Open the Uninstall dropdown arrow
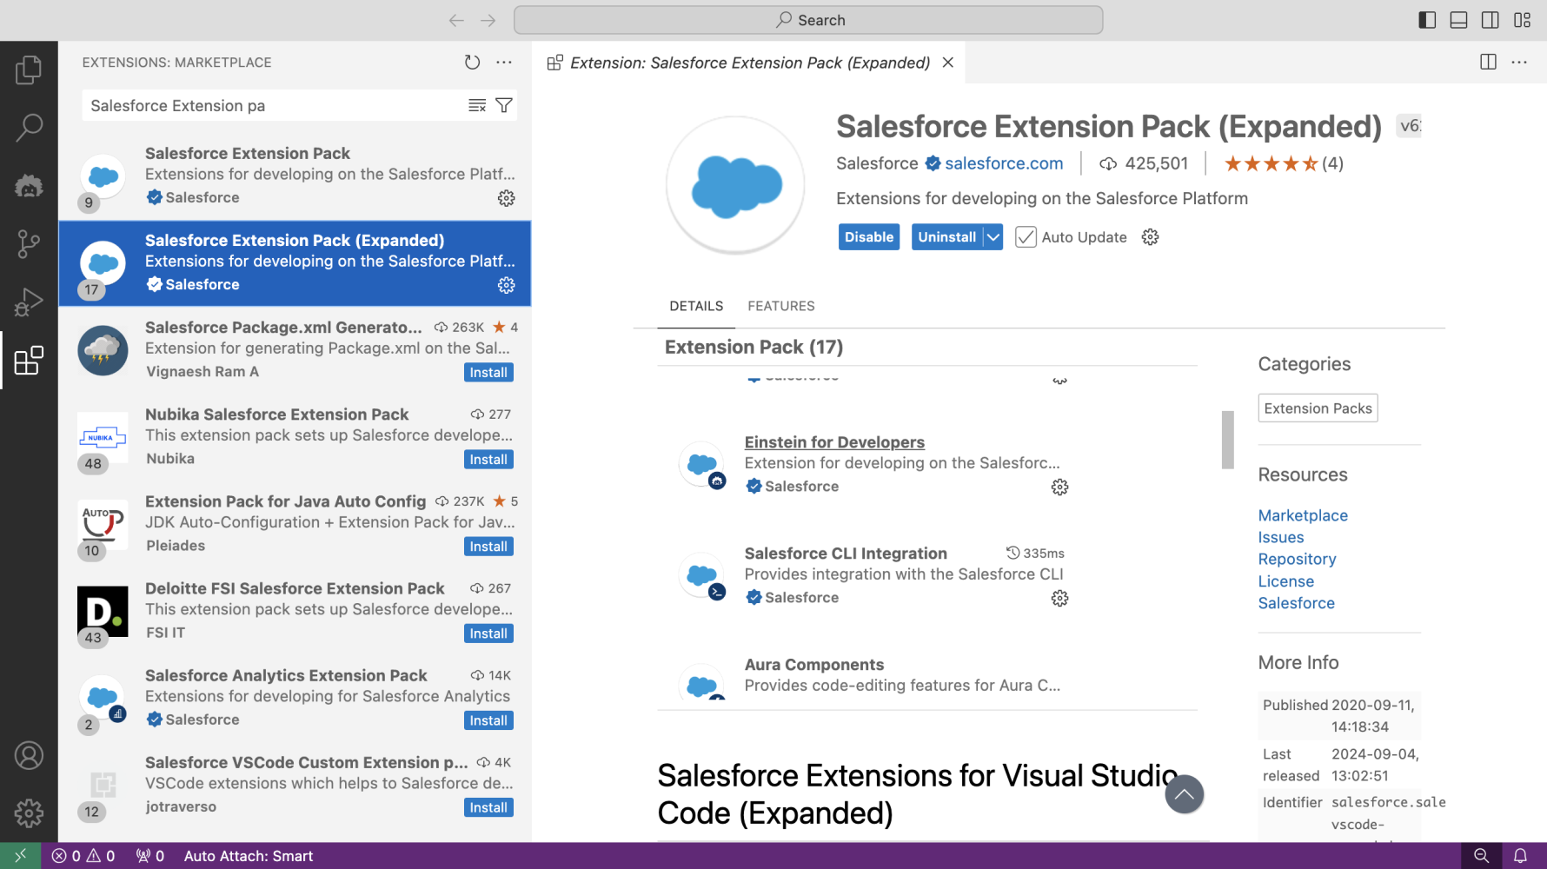 click(993, 236)
